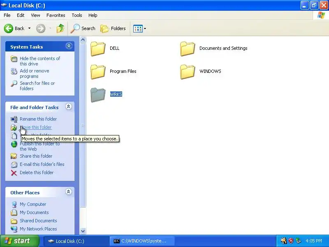Click the task pane vertical scrollbar thumb
329x247 pixels.
tap(83, 125)
